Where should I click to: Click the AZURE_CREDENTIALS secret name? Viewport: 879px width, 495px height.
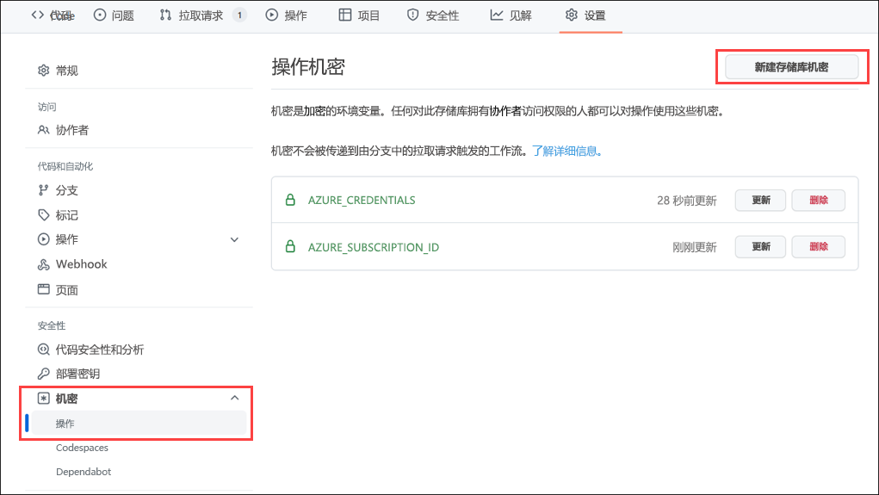[x=362, y=200]
